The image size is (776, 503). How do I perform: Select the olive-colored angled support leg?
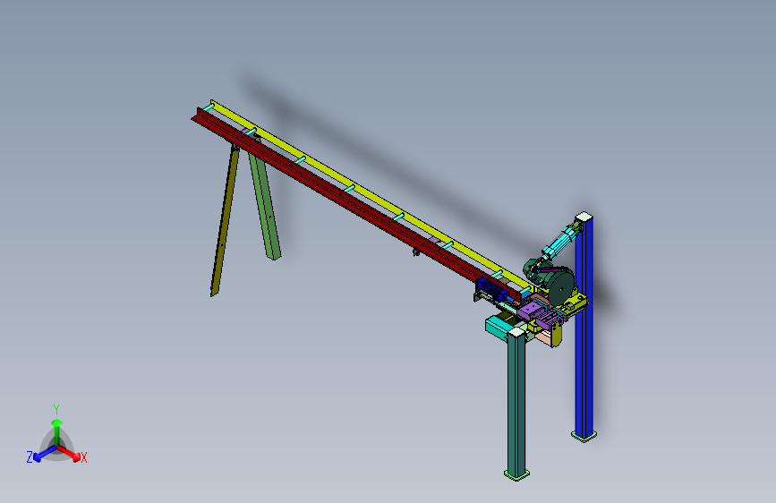pos(224,220)
